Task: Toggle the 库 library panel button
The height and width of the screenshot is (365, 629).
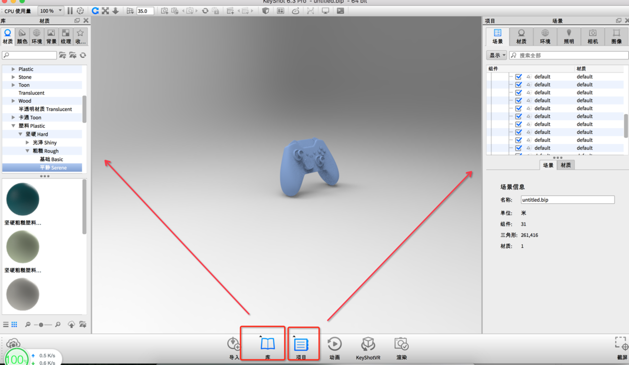Action: 267,348
